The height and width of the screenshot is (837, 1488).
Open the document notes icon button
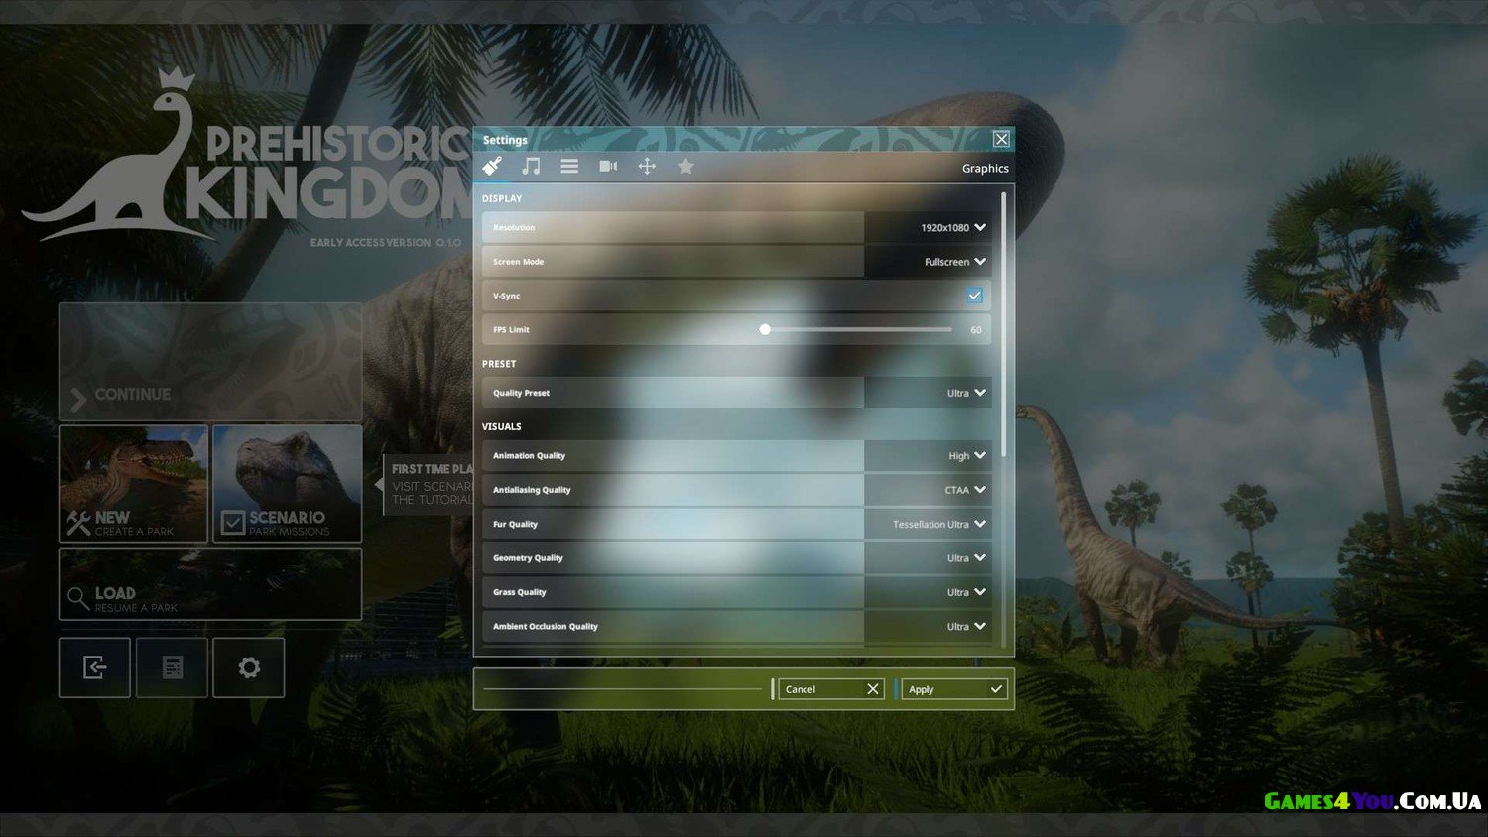pos(173,667)
